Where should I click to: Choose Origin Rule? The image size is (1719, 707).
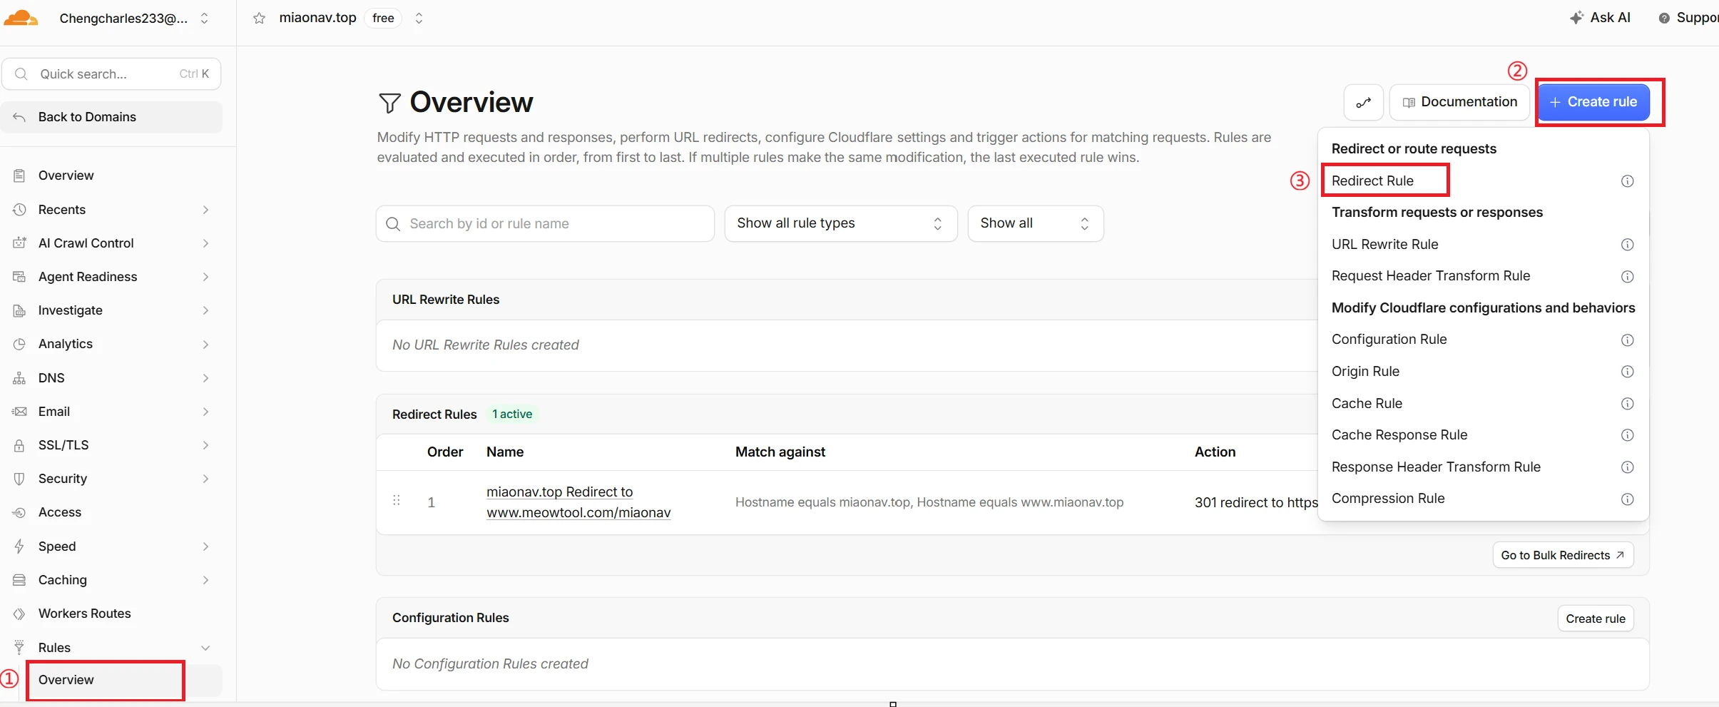click(1365, 372)
